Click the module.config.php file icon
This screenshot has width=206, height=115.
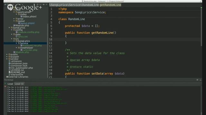pos(17,32)
